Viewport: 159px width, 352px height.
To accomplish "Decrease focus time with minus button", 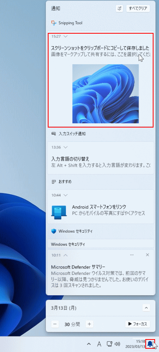I will (55, 324).
